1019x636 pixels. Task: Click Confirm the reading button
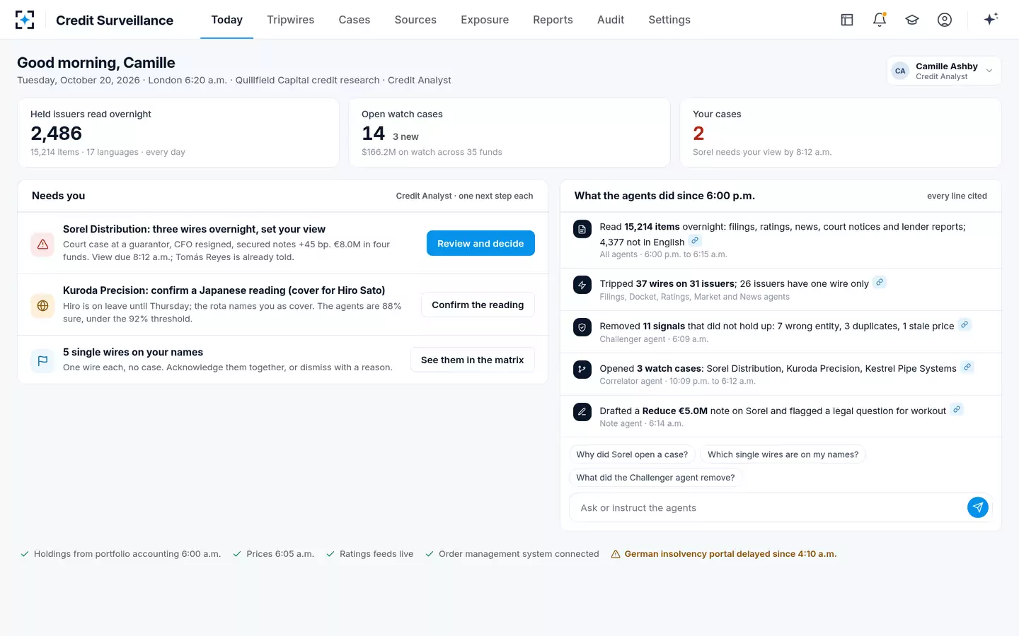478,305
